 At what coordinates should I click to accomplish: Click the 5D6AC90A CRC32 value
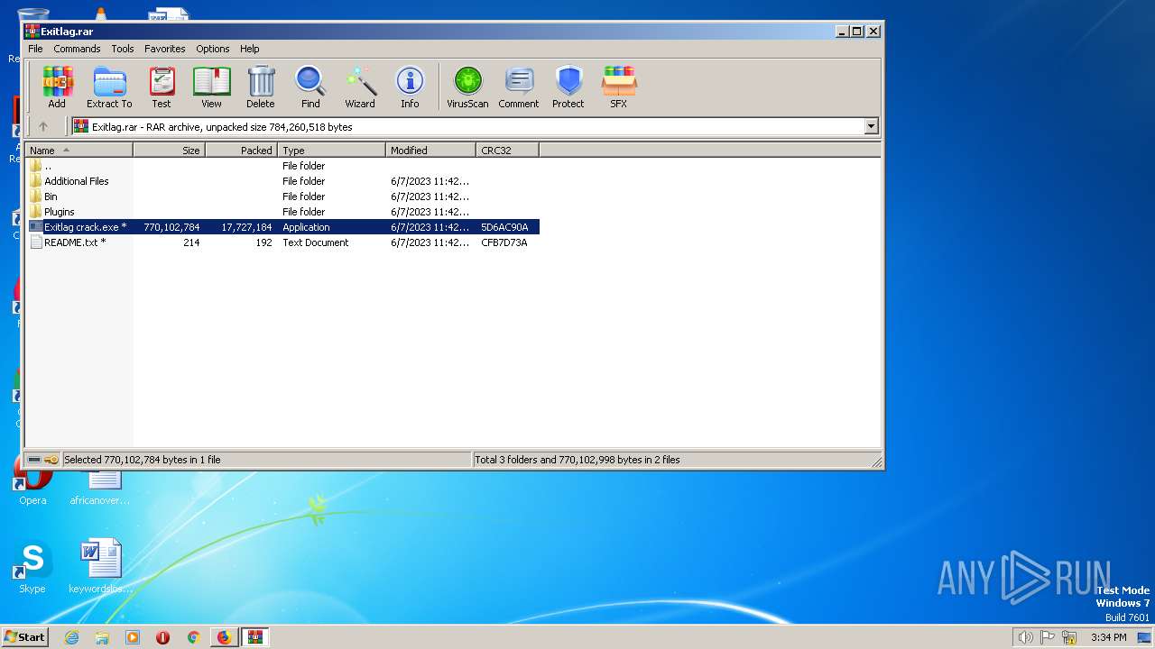(x=504, y=227)
